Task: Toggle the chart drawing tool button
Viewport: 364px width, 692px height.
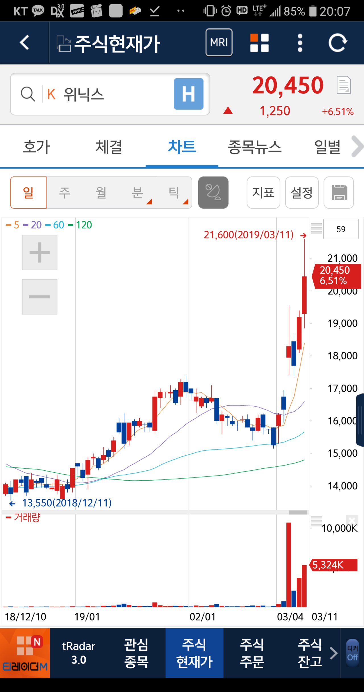Action: (x=213, y=193)
